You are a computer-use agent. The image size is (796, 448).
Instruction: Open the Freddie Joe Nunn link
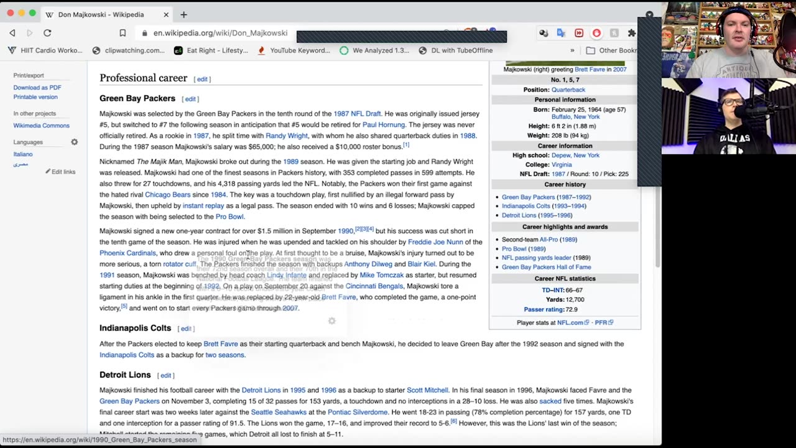(435, 242)
